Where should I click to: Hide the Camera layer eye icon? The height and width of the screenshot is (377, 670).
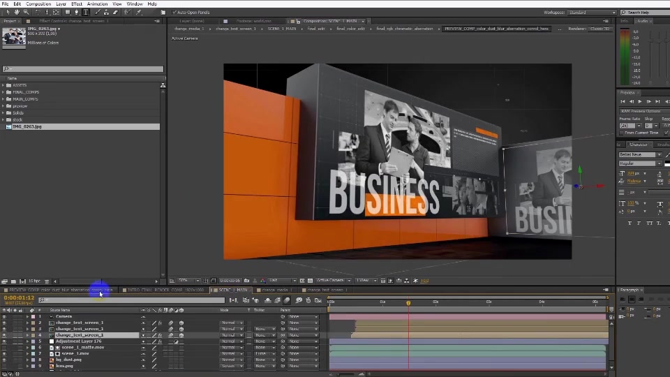(x=4, y=317)
